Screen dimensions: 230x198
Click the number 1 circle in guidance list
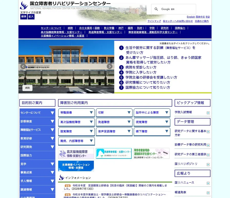[121, 48]
